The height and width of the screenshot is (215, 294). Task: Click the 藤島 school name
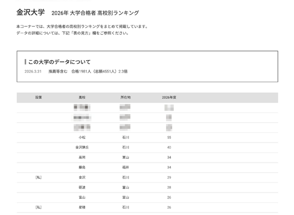point(82,167)
